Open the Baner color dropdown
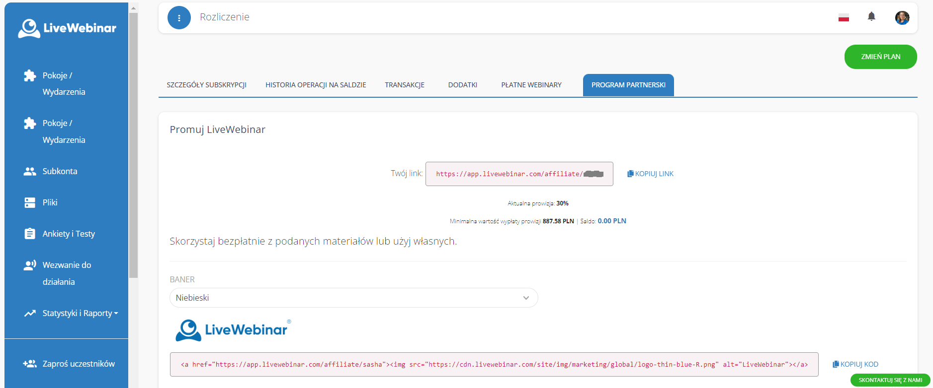The width and height of the screenshot is (933, 388). click(x=353, y=298)
